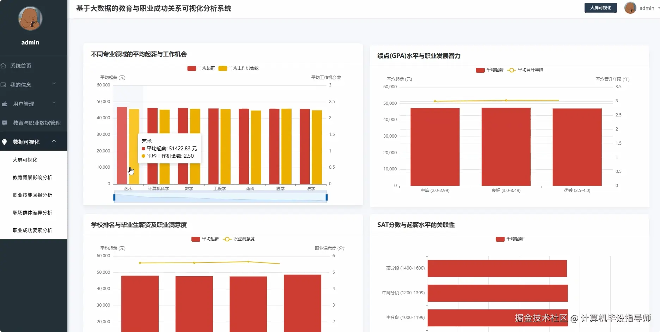This screenshot has width=660, height=332.
Task: Click the admin avatar in the sidebar
Action: [x=30, y=18]
